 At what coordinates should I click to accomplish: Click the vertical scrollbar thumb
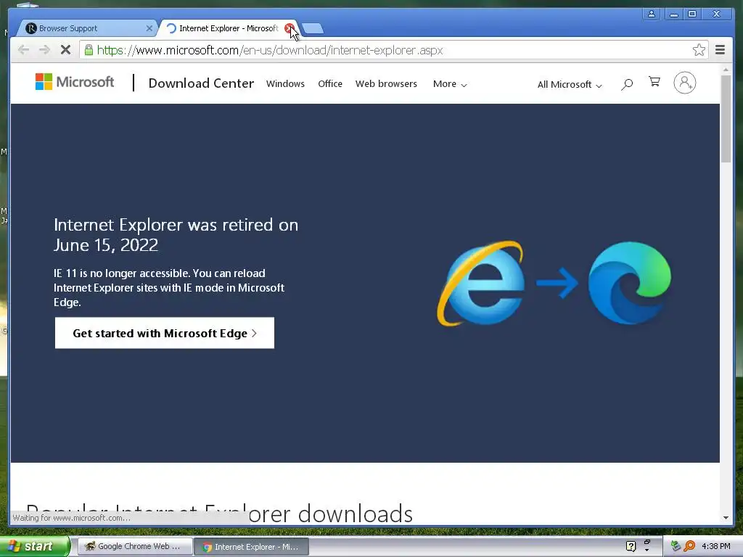point(726,118)
